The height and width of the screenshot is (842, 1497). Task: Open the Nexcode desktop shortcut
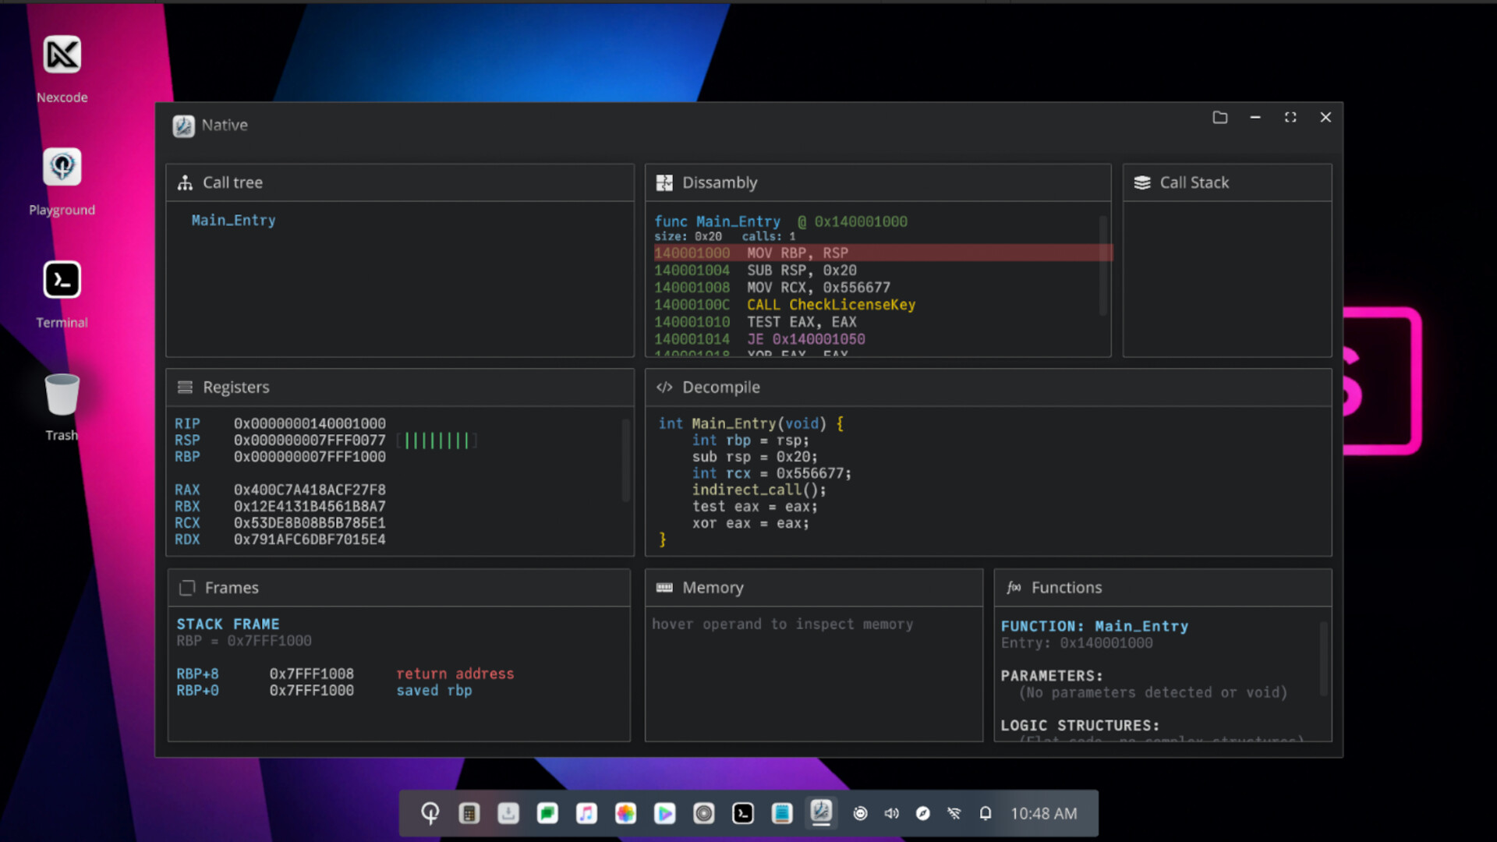click(x=62, y=55)
